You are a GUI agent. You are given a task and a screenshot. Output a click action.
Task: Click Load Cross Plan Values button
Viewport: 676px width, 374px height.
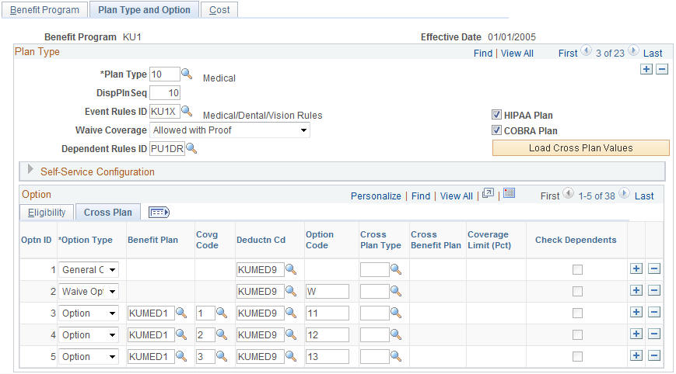(581, 148)
